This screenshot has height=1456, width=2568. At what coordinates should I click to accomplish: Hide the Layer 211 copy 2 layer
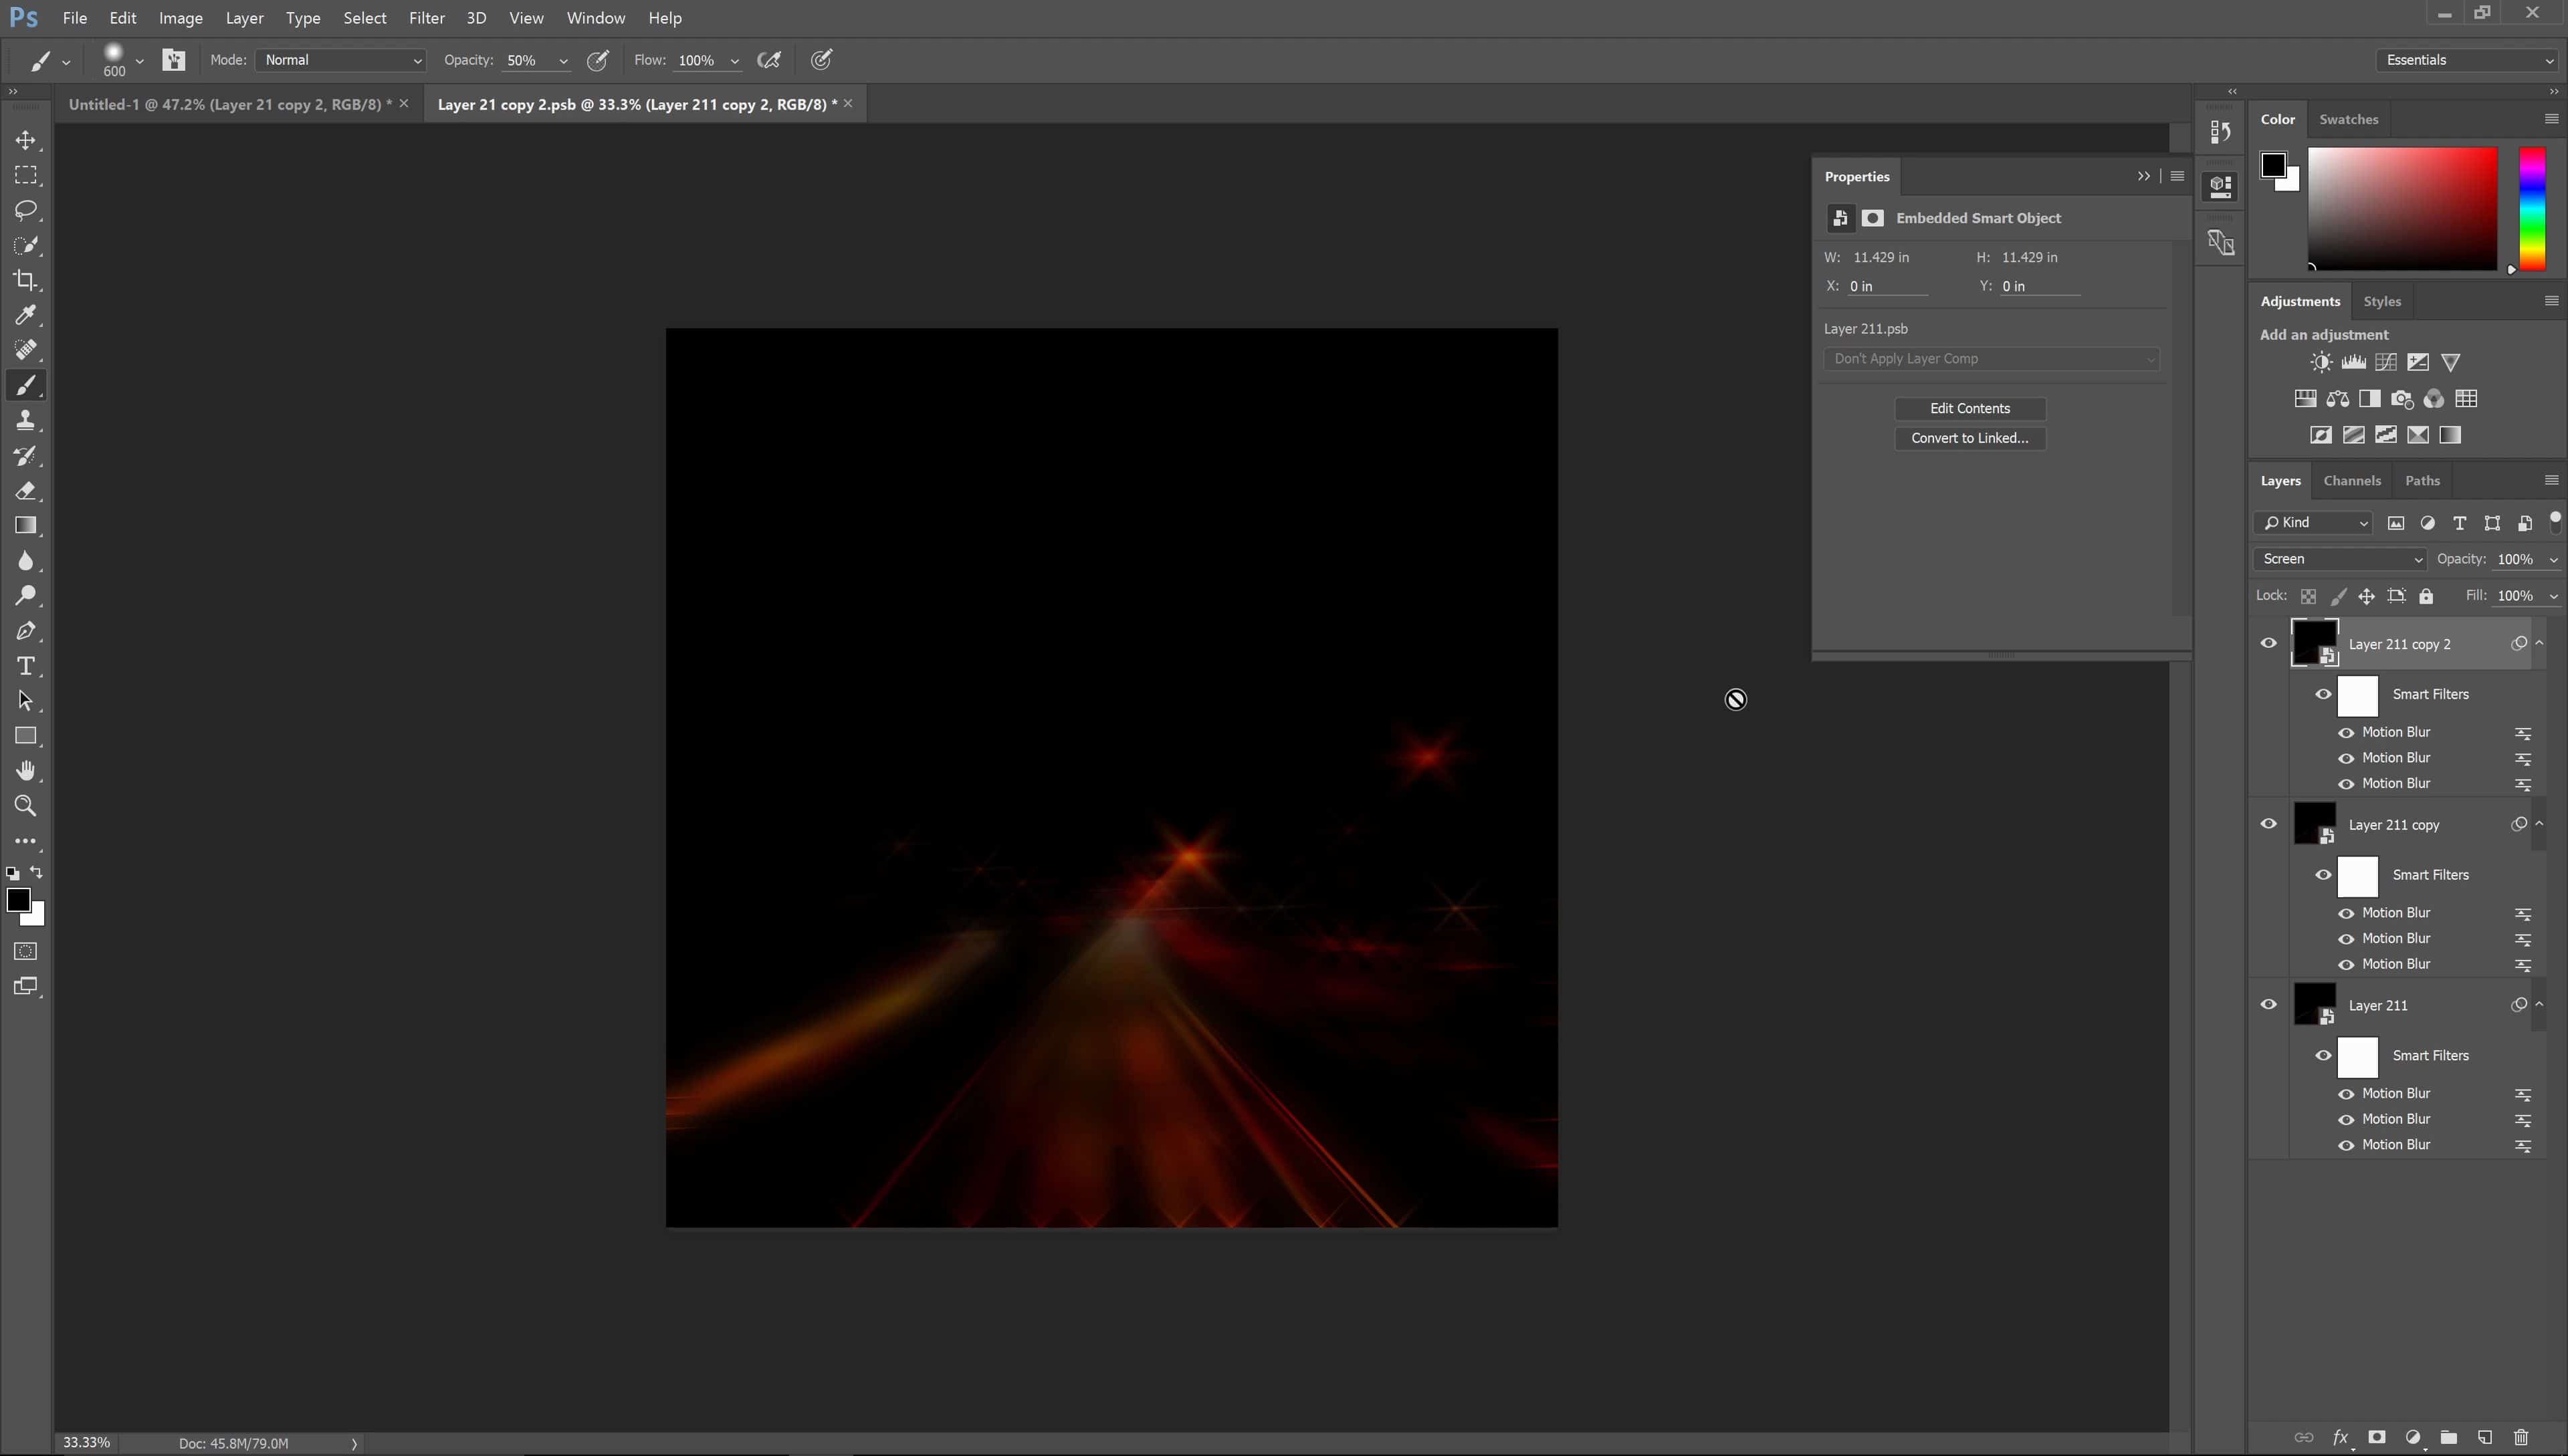(2268, 643)
